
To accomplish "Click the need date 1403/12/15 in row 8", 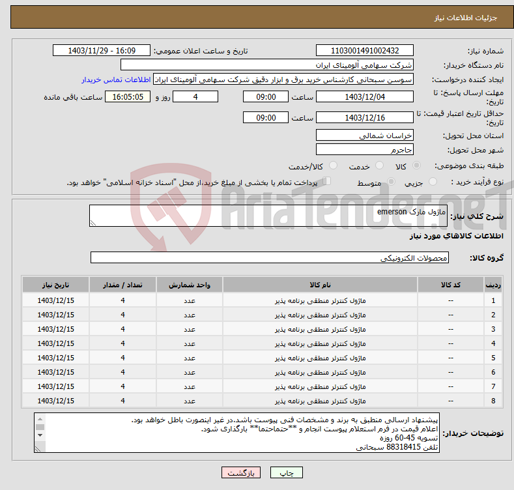I will coord(56,401).
